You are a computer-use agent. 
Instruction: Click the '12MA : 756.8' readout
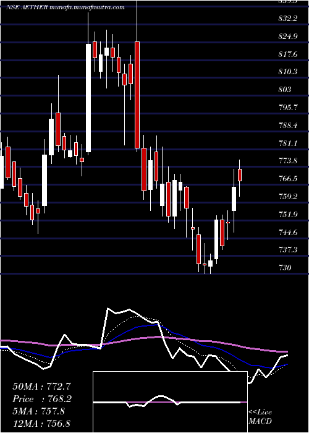41,423
